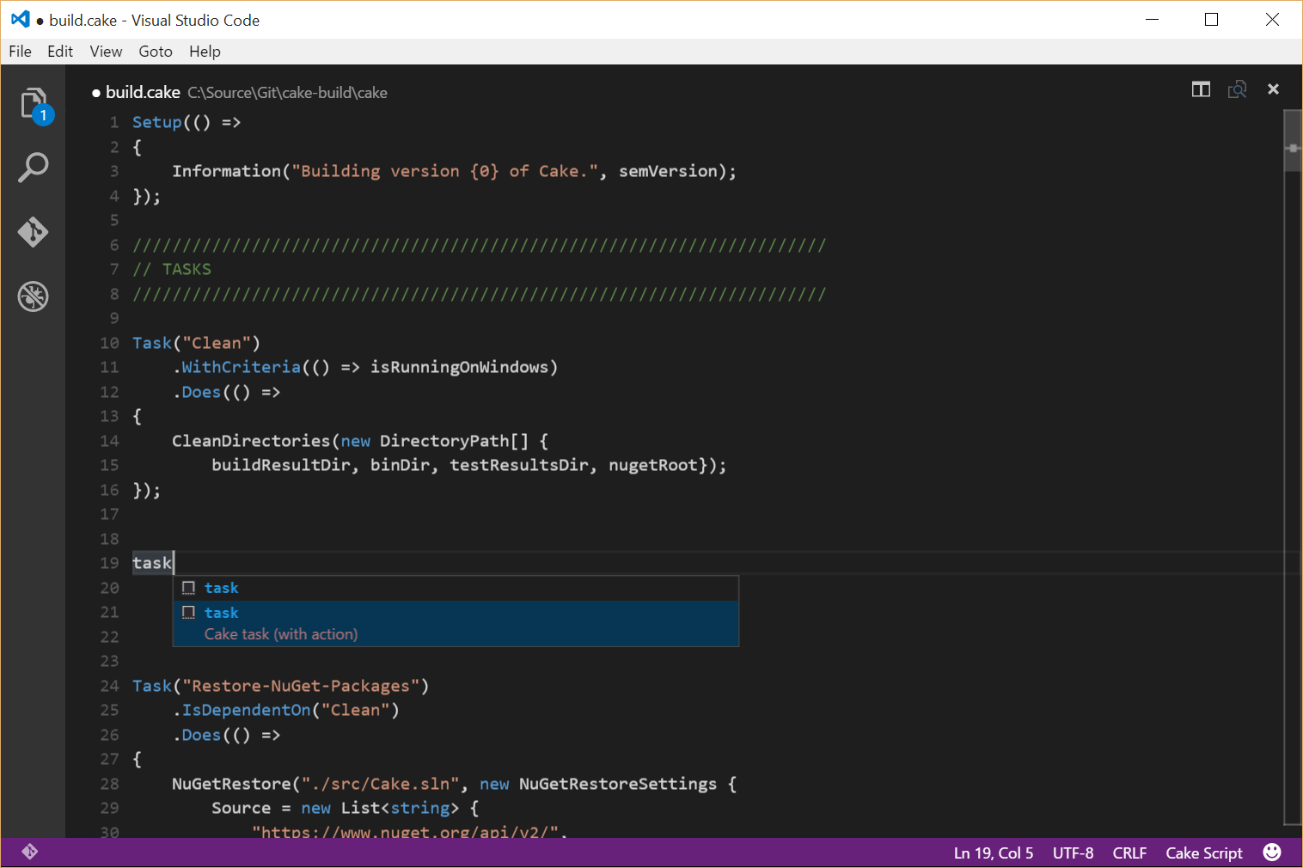Click line number 17 in the gutter
This screenshot has width=1303, height=868.
[x=109, y=514]
